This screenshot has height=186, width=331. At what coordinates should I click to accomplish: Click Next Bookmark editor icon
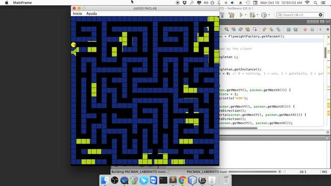272,29
